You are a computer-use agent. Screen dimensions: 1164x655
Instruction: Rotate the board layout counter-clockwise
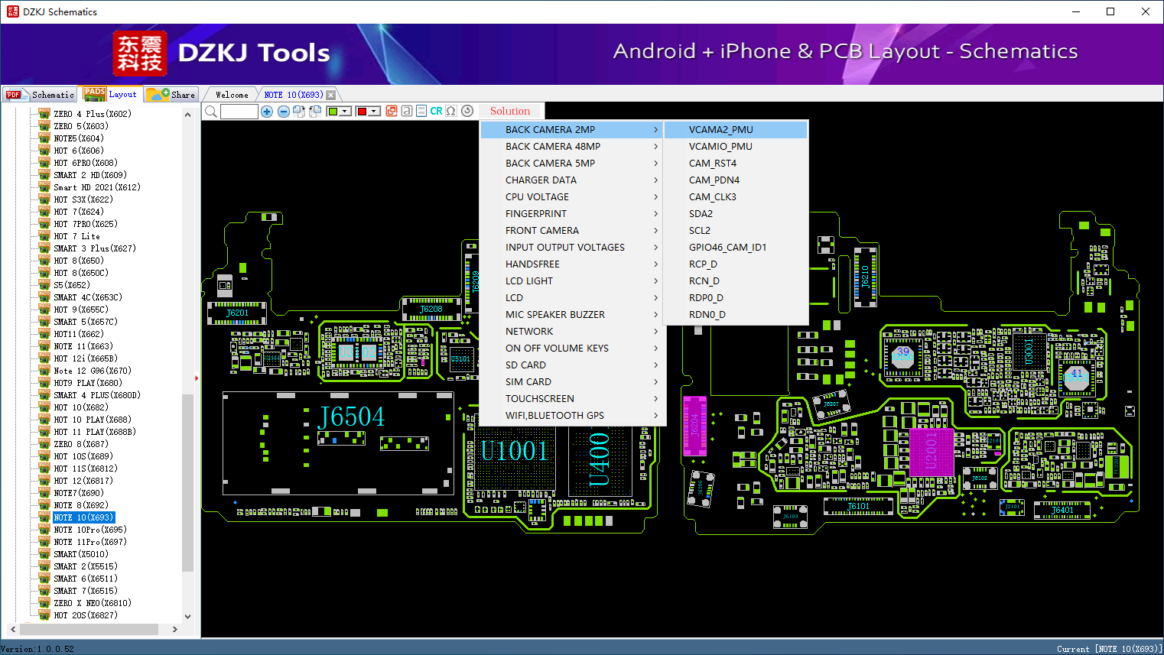pos(315,112)
